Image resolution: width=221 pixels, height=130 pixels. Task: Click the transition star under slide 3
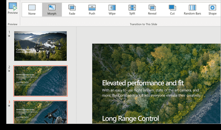click(9, 106)
